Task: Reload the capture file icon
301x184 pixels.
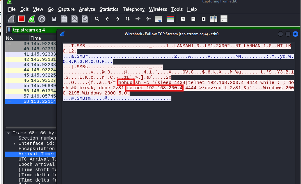Action: [x=85, y=19]
